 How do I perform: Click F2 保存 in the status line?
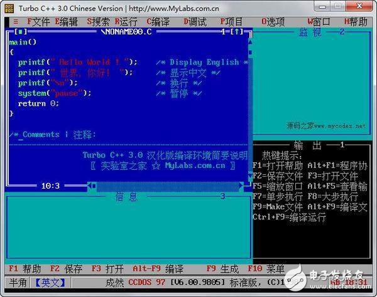click(x=67, y=269)
